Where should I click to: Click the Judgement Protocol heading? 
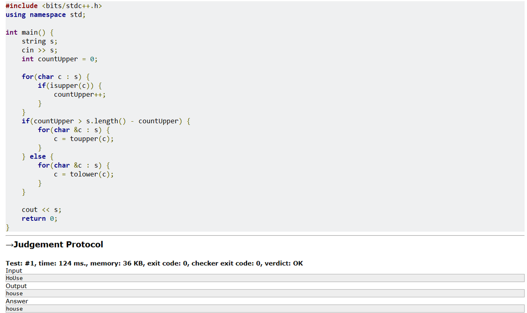54,245
